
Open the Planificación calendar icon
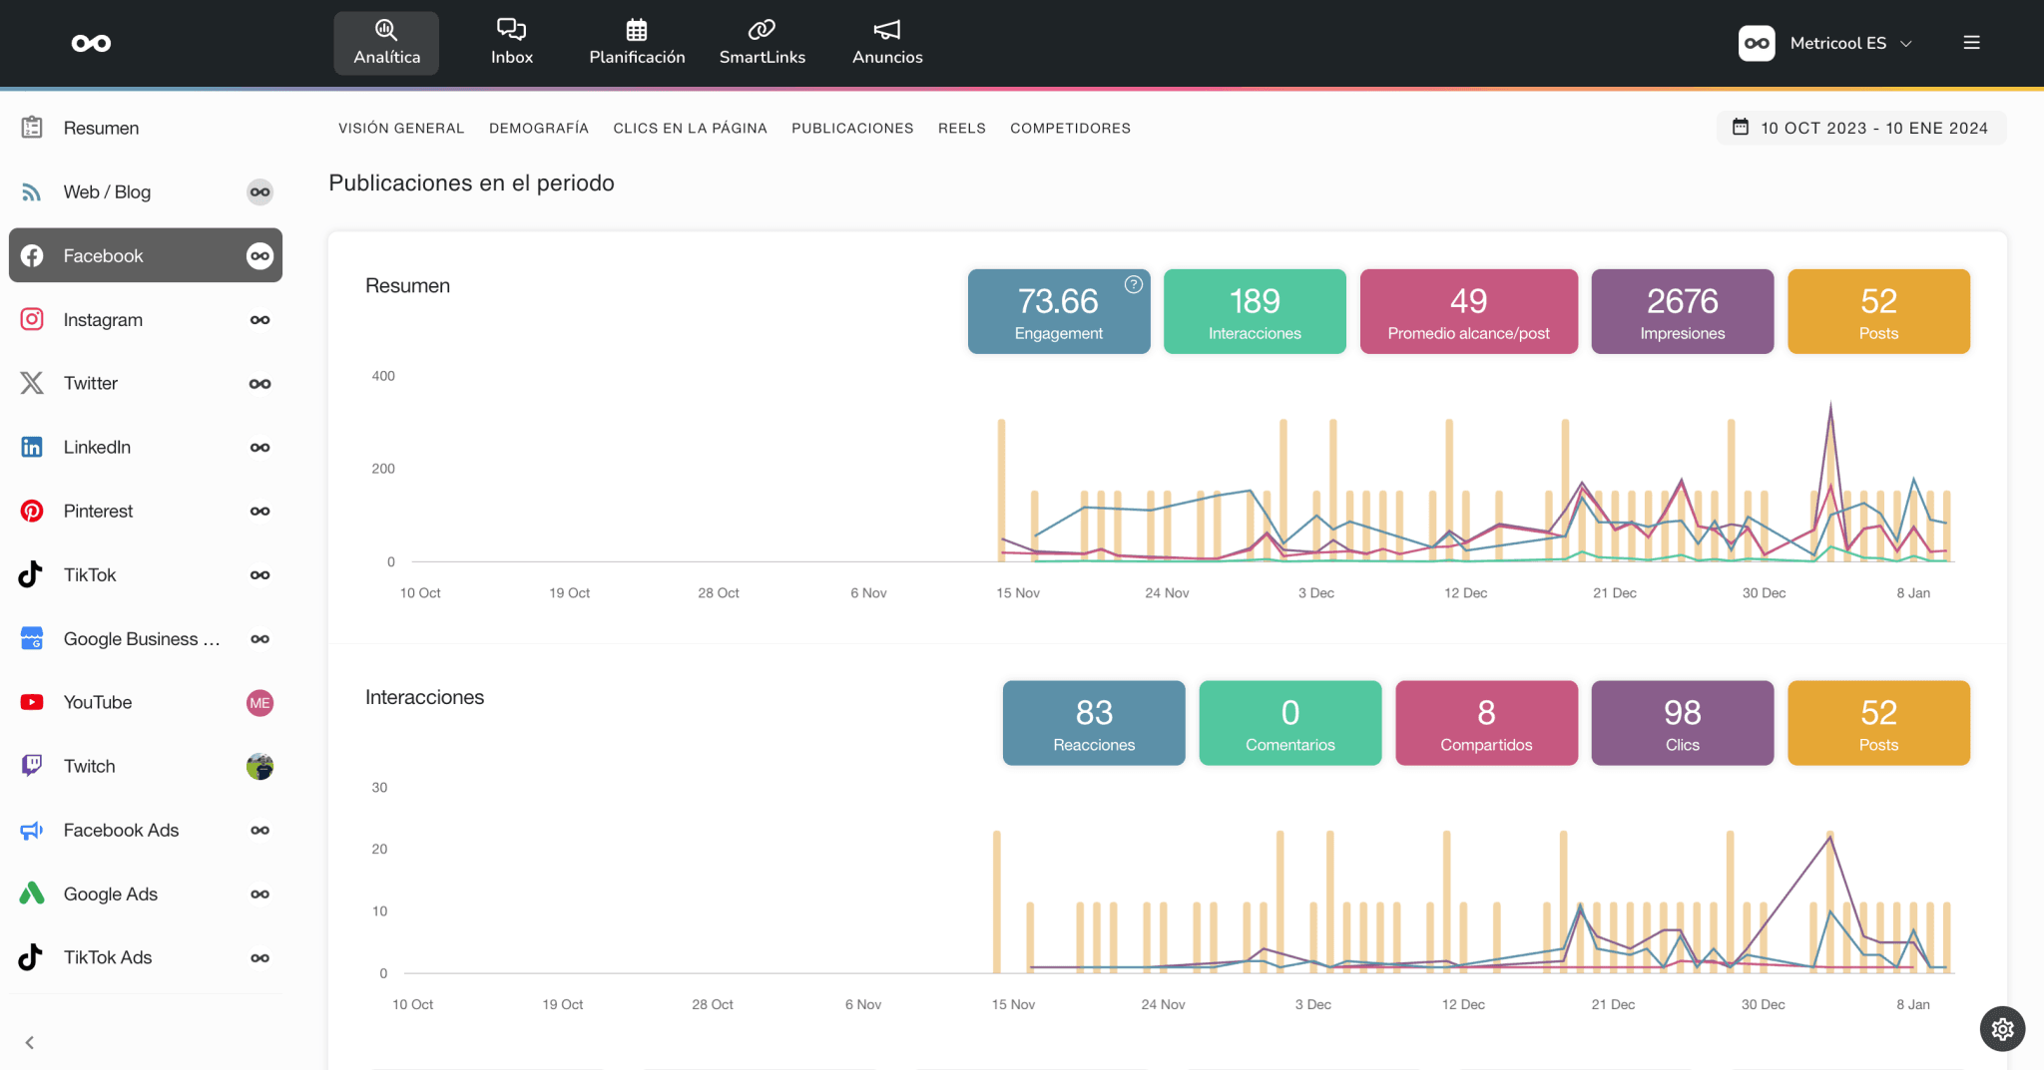pos(637,30)
